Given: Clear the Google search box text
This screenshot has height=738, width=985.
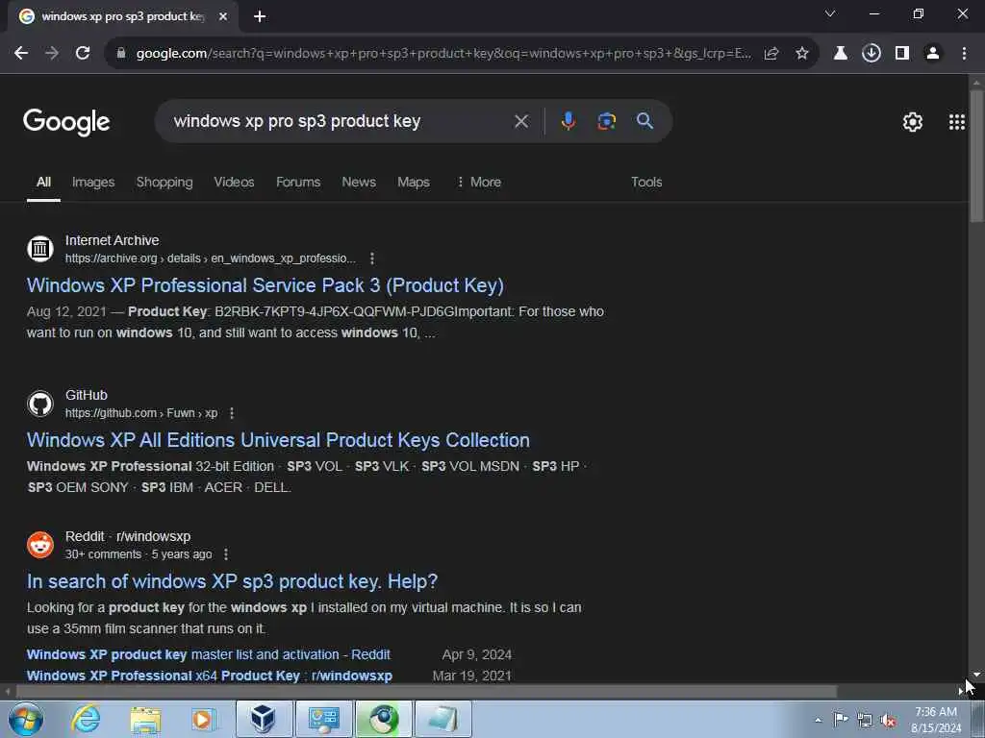Looking at the screenshot, I should pyautogui.click(x=521, y=121).
